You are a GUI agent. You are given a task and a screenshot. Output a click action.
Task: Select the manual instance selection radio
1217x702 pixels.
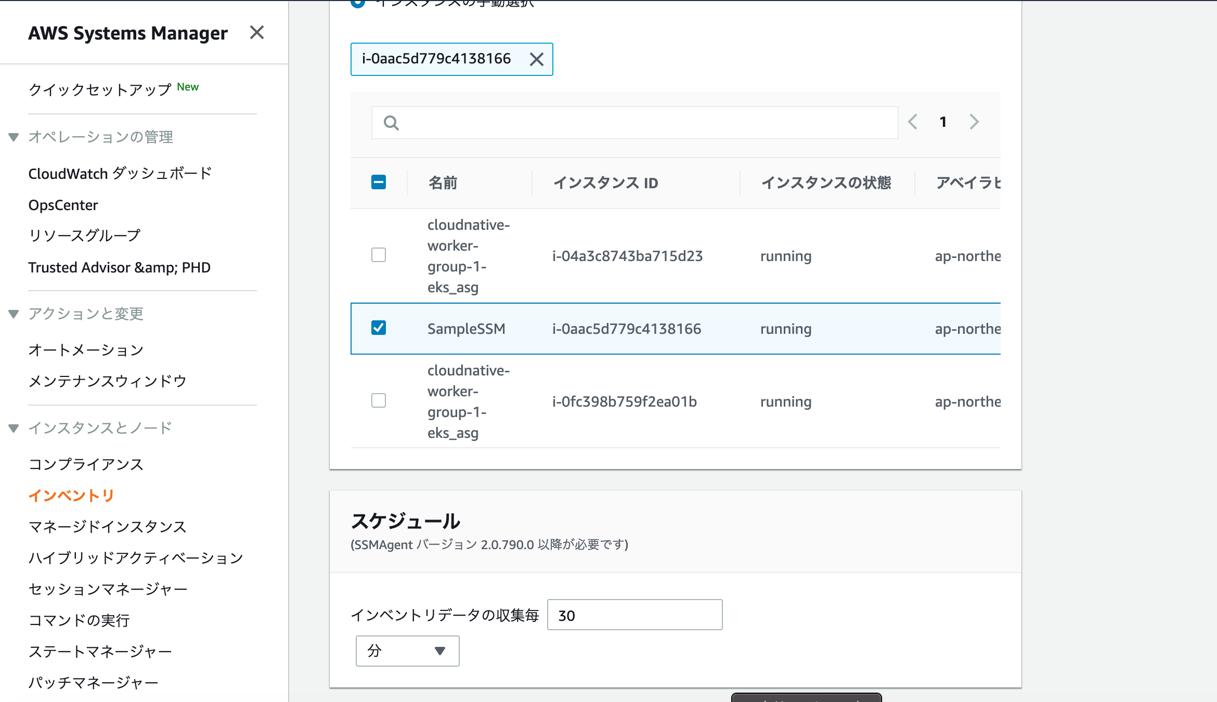[x=358, y=3]
